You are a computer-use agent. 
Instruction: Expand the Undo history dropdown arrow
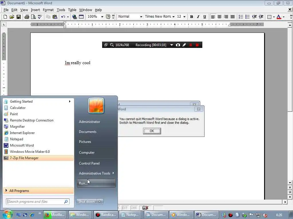[x=68, y=17]
